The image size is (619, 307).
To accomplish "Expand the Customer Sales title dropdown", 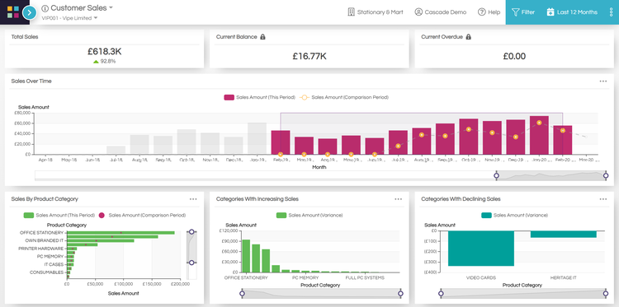I will 111,8.
